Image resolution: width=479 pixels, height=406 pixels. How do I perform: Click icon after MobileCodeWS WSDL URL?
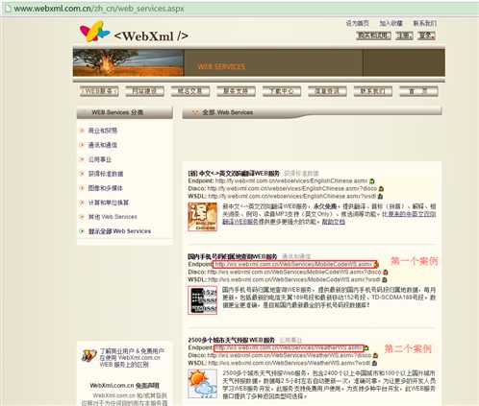pos(385,279)
